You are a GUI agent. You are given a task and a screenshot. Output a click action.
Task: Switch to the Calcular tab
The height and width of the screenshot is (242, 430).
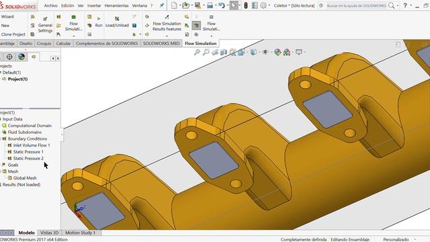(x=63, y=43)
